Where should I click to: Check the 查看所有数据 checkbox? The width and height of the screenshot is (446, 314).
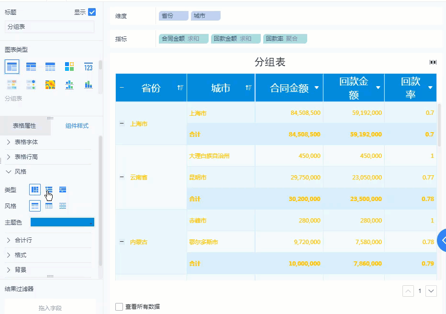click(x=119, y=306)
